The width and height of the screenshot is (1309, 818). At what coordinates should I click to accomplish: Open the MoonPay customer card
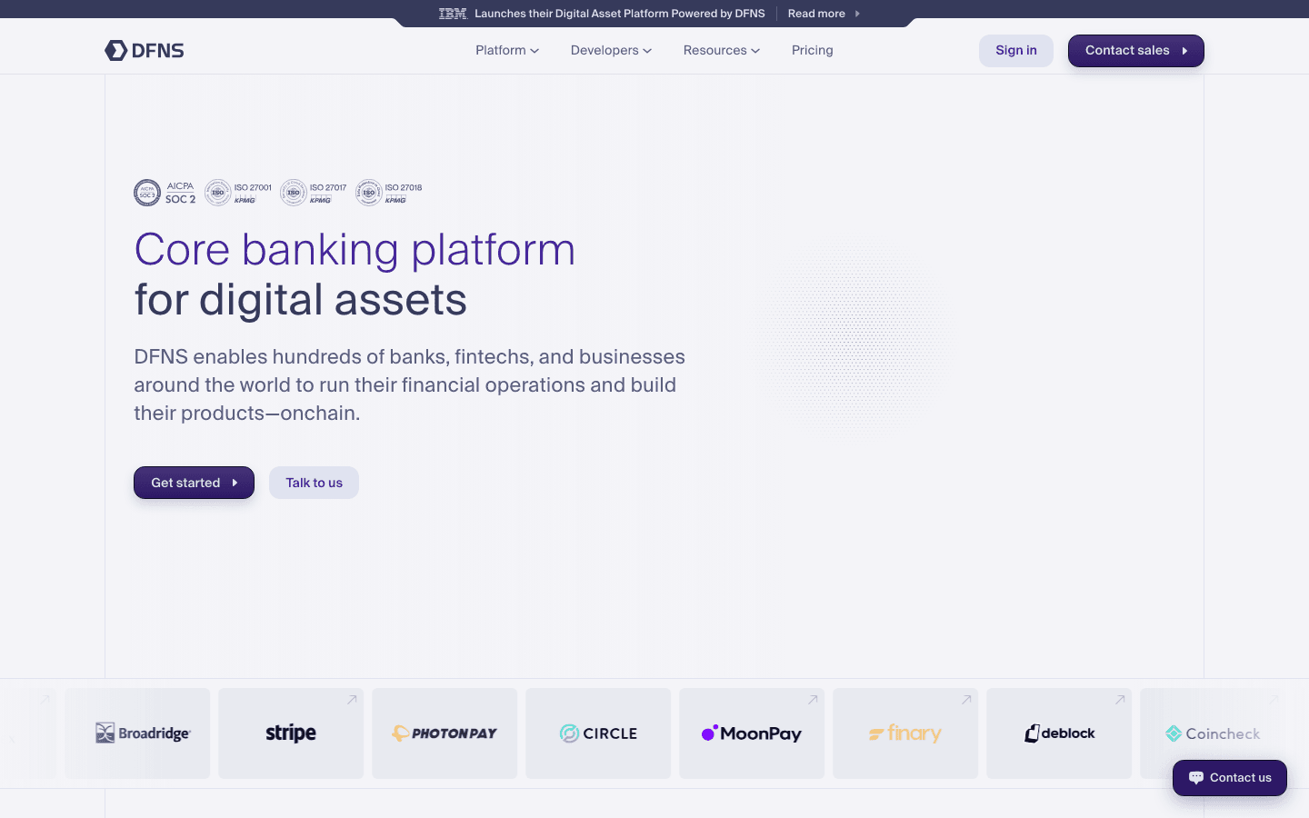752,733
